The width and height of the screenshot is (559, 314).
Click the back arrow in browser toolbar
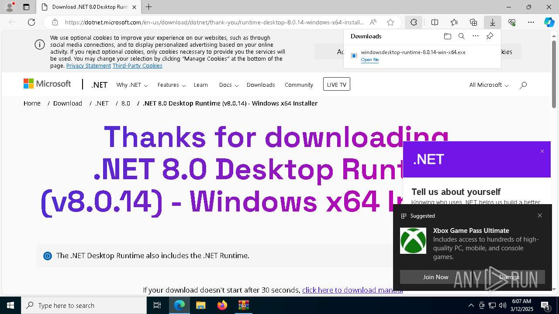pyautogui.click(x=12, y=22)
